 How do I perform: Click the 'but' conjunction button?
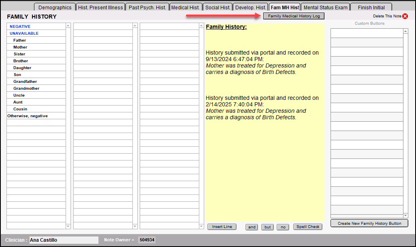click(x=267, y=227)
